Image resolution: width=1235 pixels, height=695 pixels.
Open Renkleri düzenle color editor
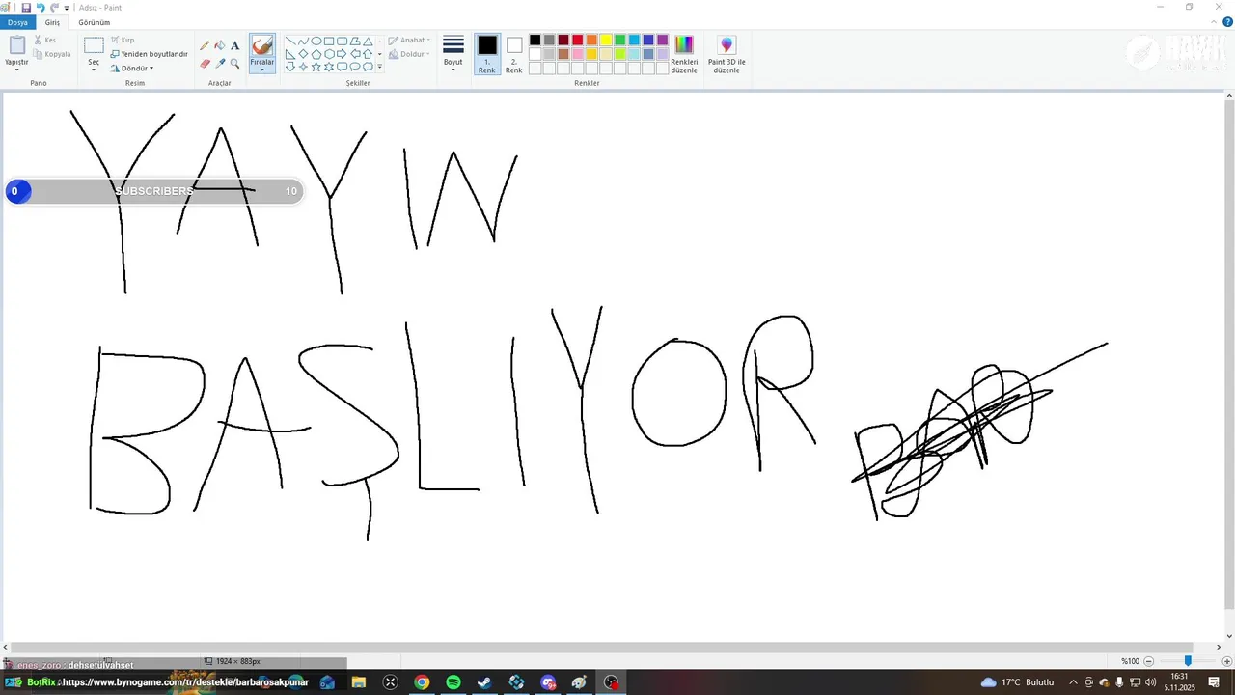pyautogui.click(x=684, y=55)
